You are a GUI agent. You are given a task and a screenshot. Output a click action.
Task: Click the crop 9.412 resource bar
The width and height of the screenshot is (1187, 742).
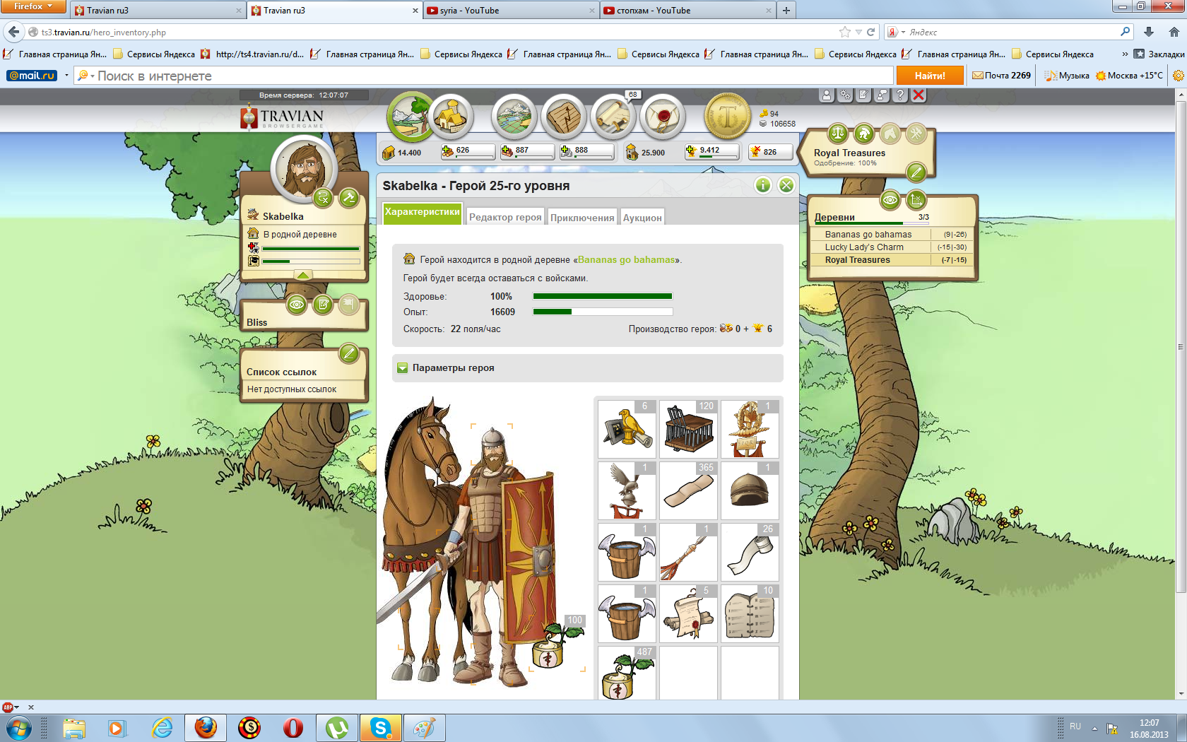[712, 151]
